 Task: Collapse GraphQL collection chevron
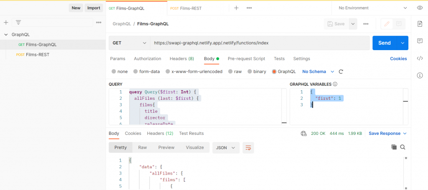(x=6, y=35)
